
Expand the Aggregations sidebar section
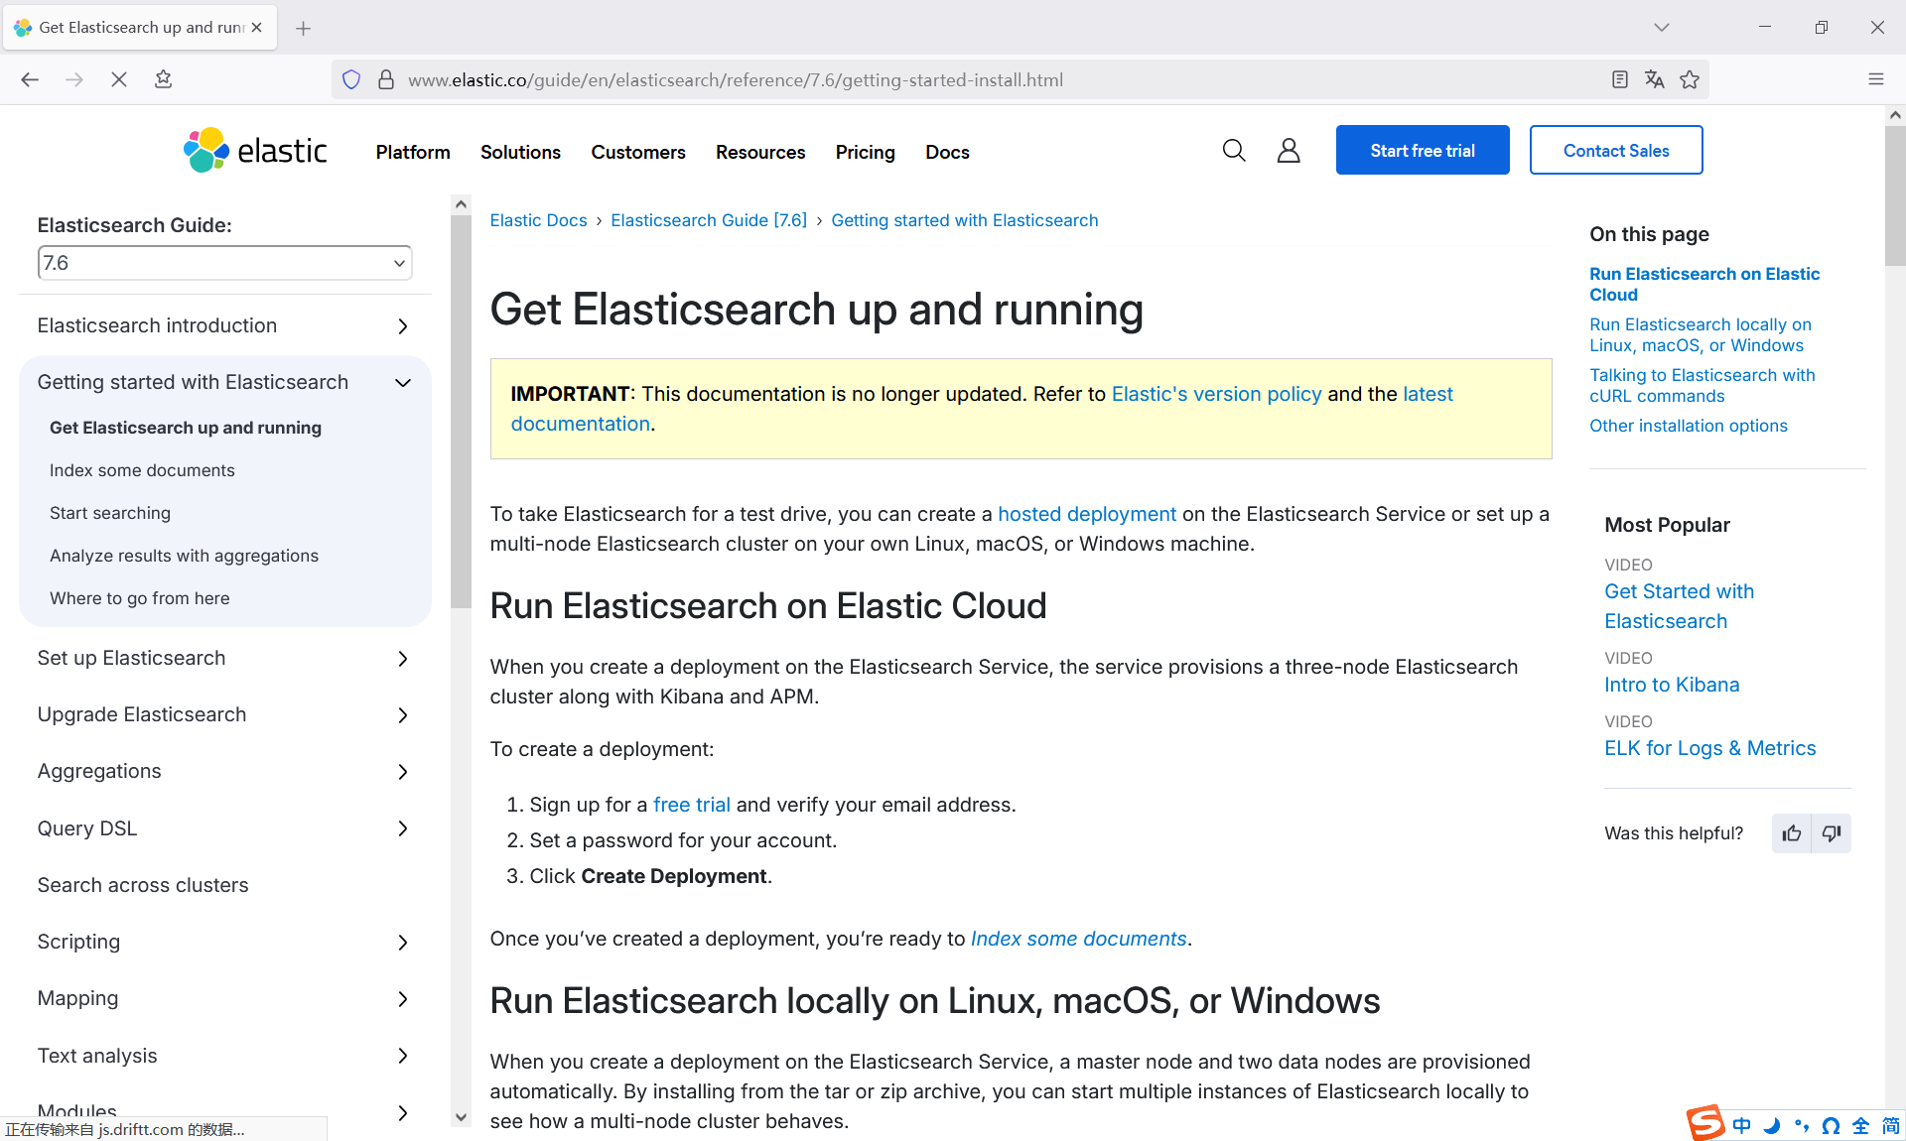(x=402, y=772)
